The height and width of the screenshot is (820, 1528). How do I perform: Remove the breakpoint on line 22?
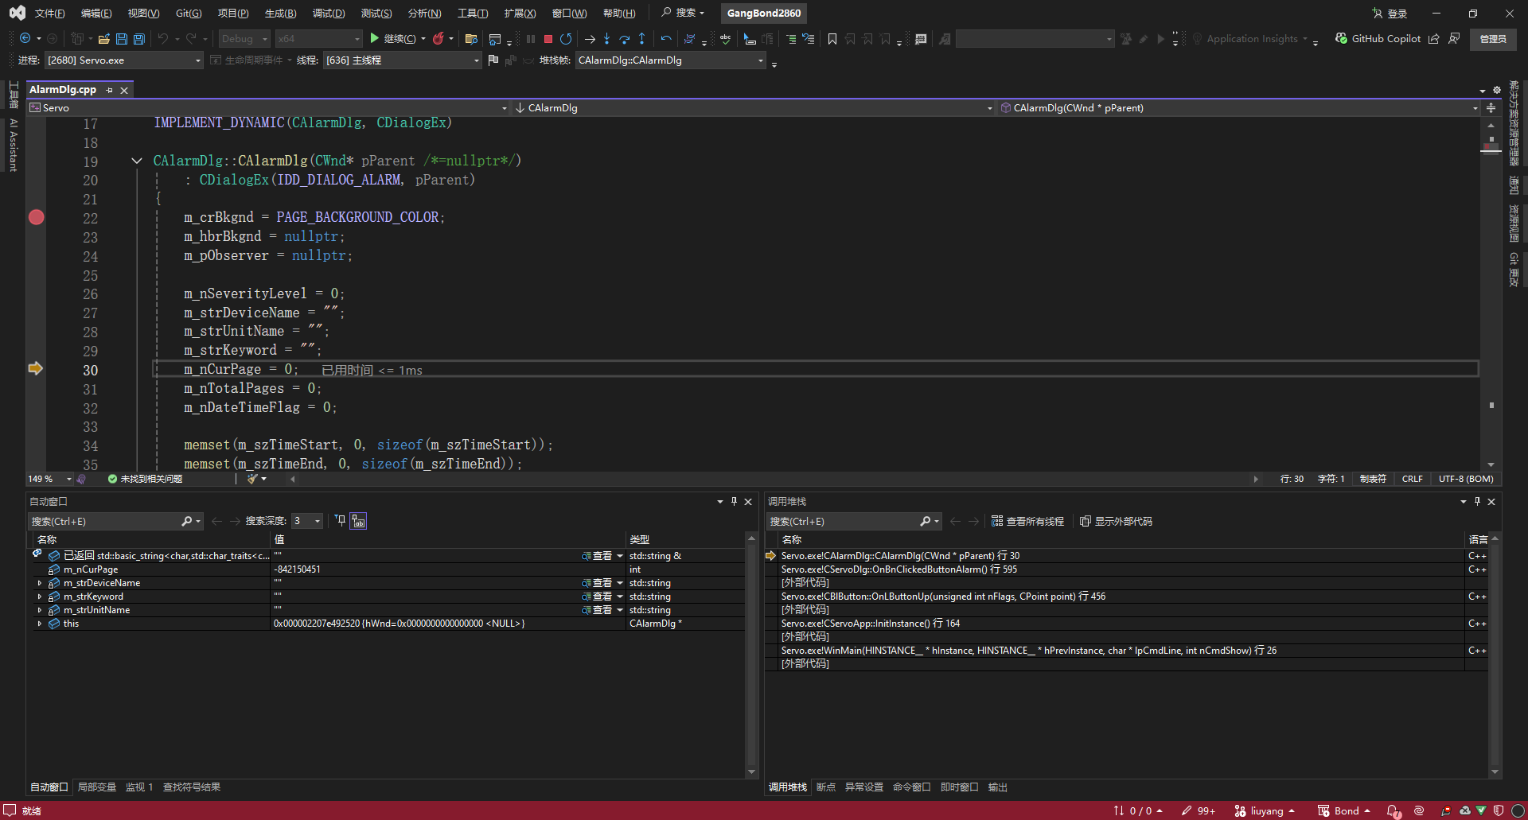tap(37, 217)
